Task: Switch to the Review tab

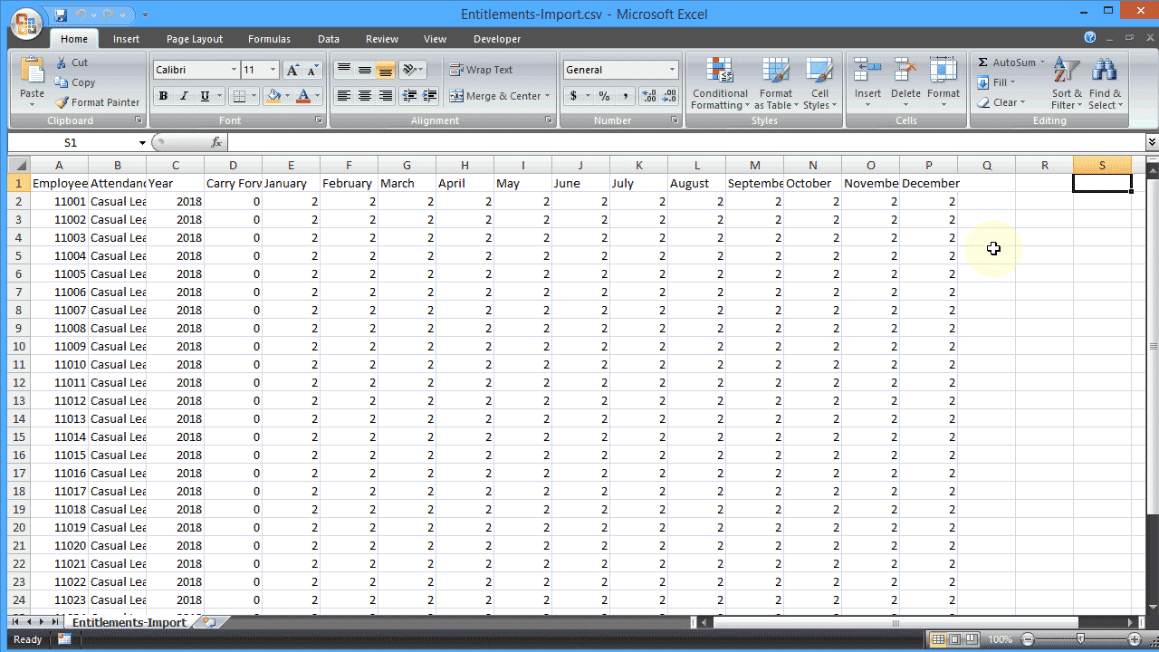Action: pyautogui.click(x=382, y=39)
